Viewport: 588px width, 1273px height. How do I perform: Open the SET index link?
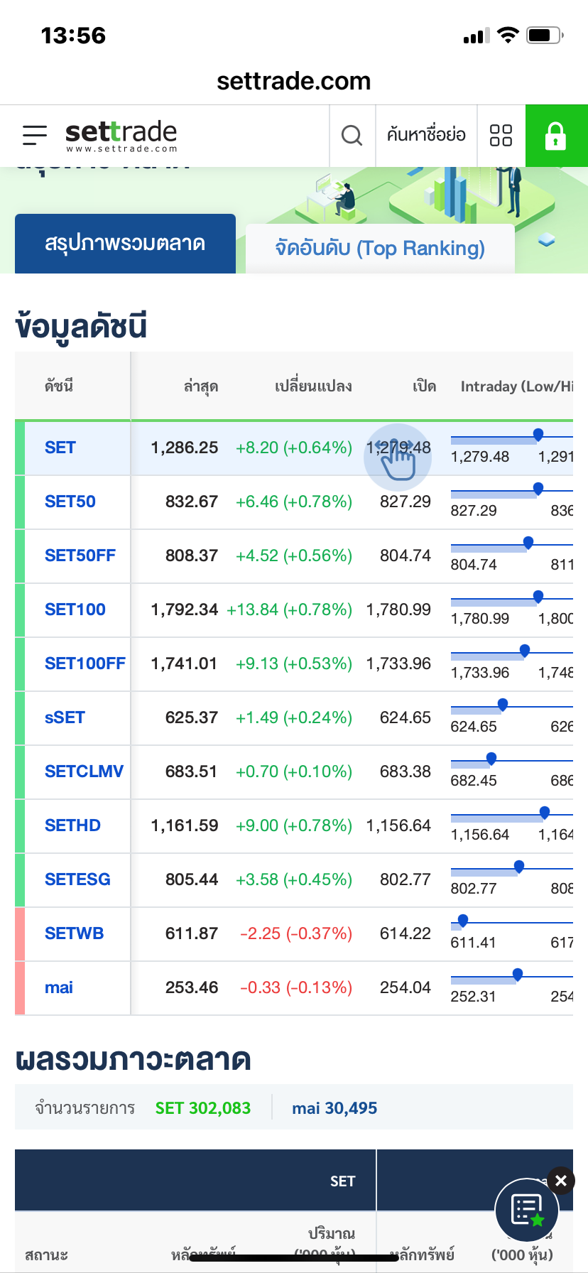(x=60, y=448)
